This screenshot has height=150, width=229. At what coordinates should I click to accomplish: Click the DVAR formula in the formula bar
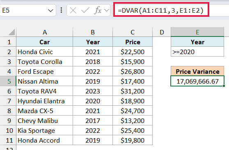[x=160, y=11]
